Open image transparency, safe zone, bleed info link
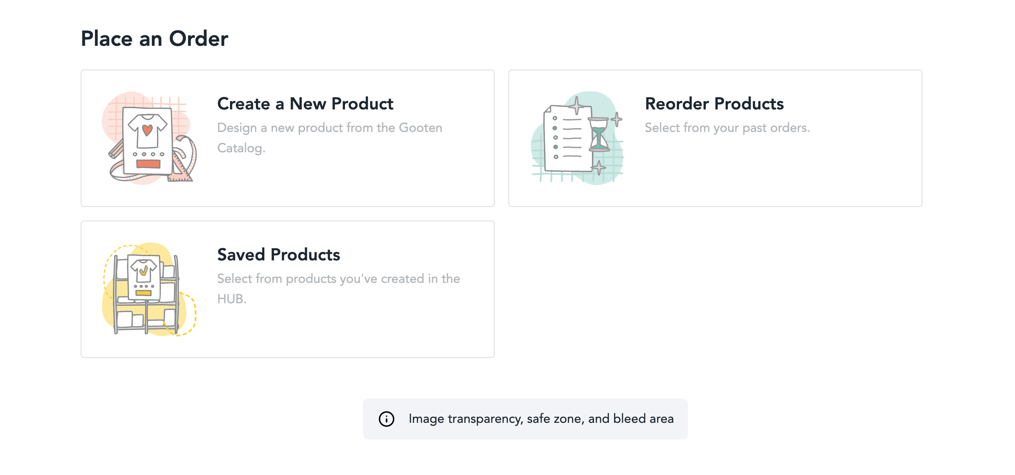 click(x=541, y=419)
